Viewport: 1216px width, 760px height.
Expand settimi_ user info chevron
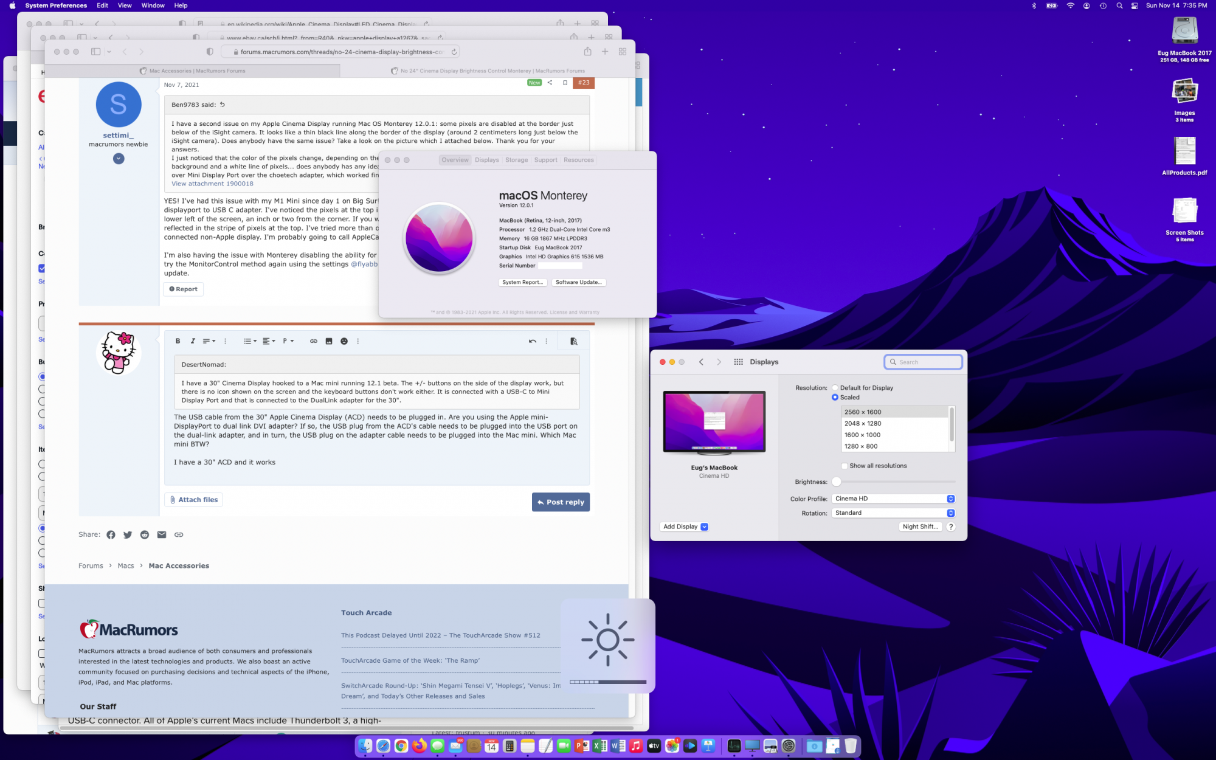pyautogui.click(x=119, y=159)
